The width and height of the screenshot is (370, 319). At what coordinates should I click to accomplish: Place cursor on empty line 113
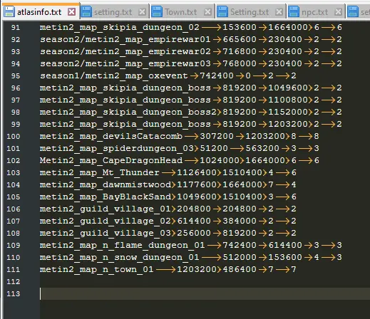click(205, 293)
